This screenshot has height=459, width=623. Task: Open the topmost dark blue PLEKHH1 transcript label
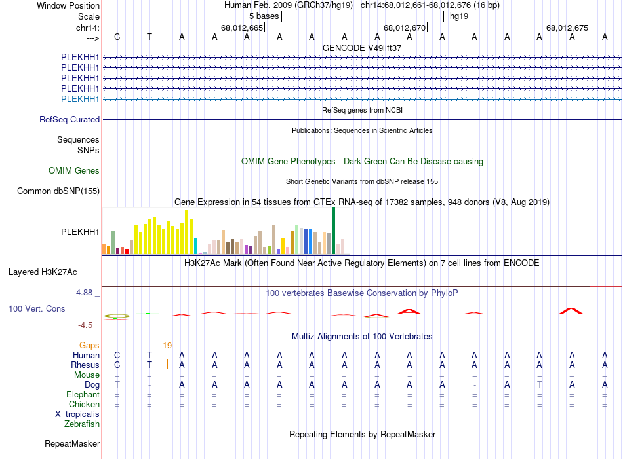click(80, 57)
